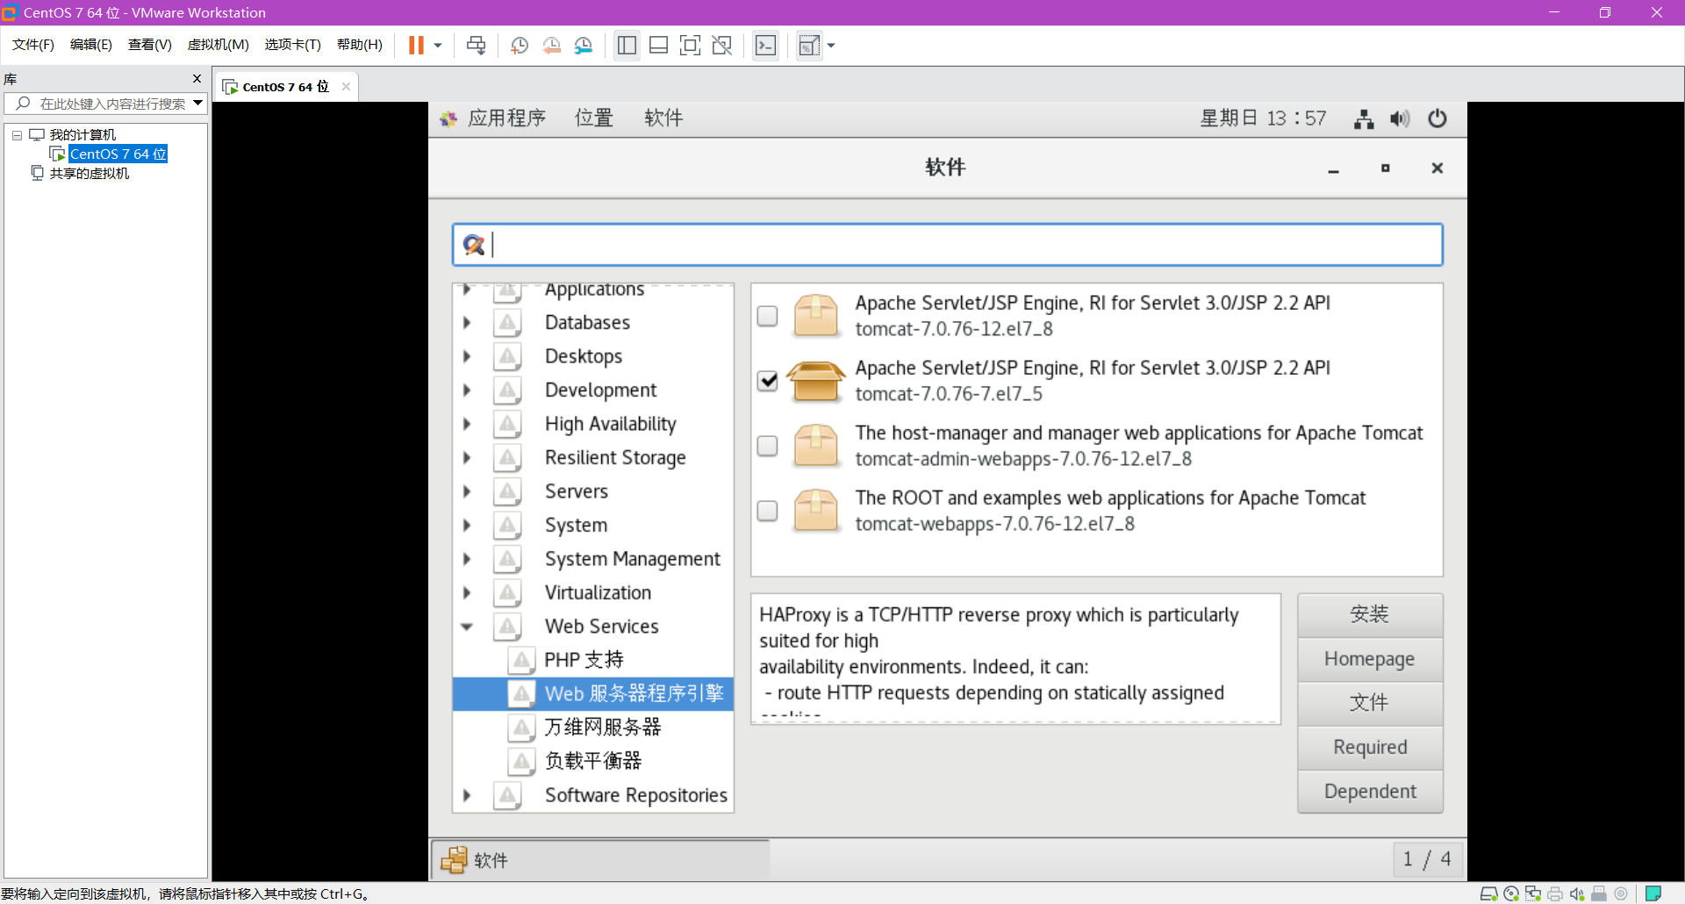Open the VMware console terminal icon
Screen dimensions: 1685x904
(x=765, y=45)
